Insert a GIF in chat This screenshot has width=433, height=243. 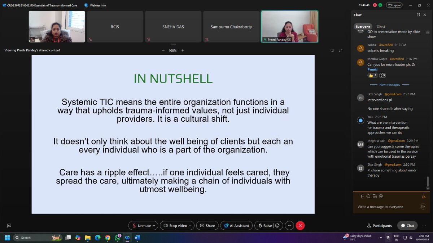[x=375, y=196]
